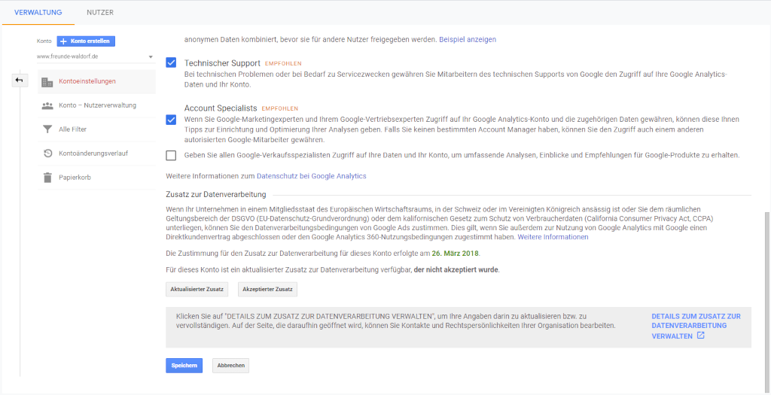Save settings with Speichern button
771x395 pixels.
pos(184,366)
